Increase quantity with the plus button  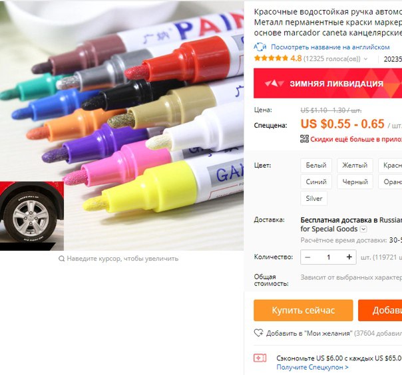click(349, 257)
